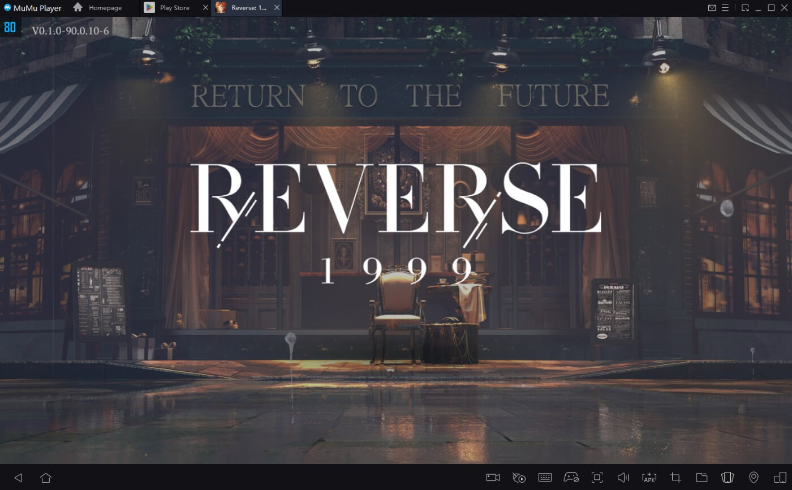The image size is (792, 490).
Task: Open the keyboard mapping tool
Action: tap(545, 478)
